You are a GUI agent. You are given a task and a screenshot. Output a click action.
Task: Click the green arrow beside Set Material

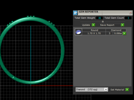coord(127,89)
